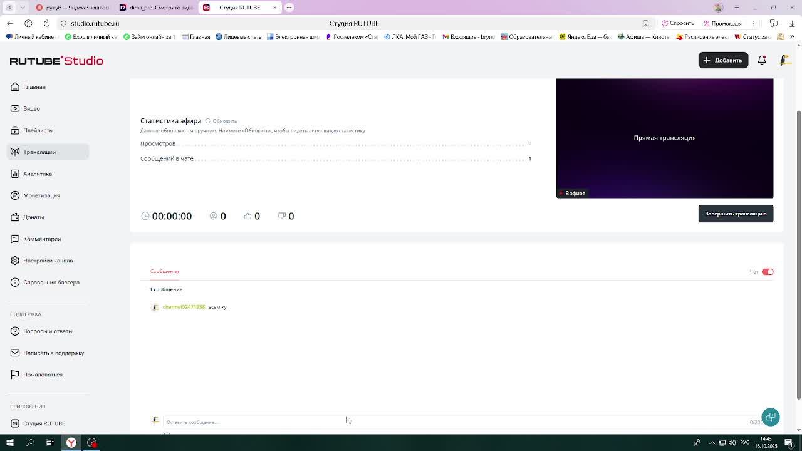Click Завершить трансляцию button

click(736, 214)
